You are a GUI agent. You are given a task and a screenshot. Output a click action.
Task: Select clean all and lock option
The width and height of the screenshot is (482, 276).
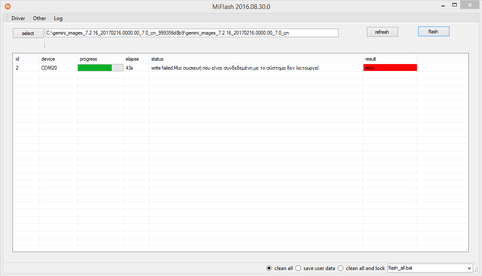361,268
